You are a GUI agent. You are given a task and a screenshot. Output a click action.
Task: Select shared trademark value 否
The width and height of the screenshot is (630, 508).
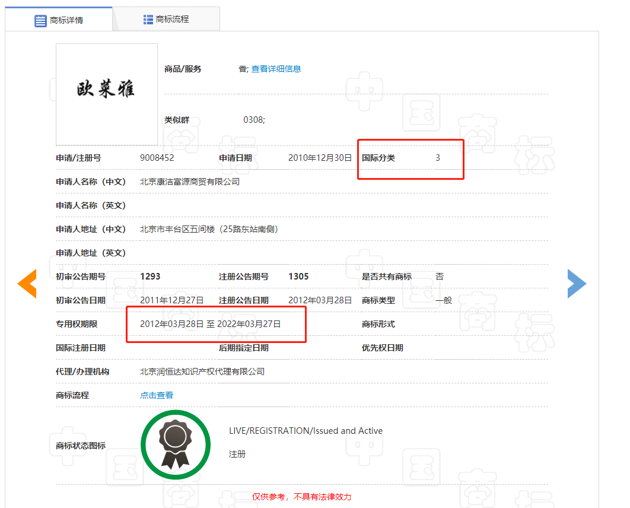point(440,277)
